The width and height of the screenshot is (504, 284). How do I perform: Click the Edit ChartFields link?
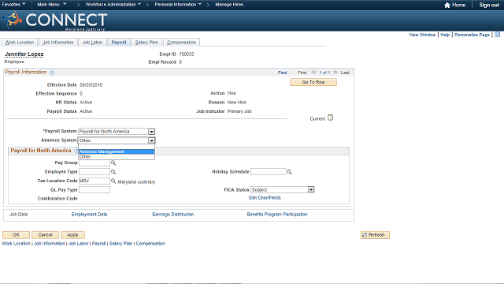point(265,198)
